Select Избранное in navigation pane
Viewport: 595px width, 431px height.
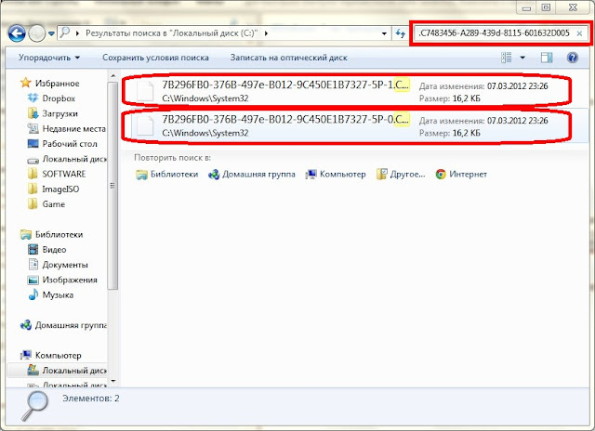click(x=49, y=83)
